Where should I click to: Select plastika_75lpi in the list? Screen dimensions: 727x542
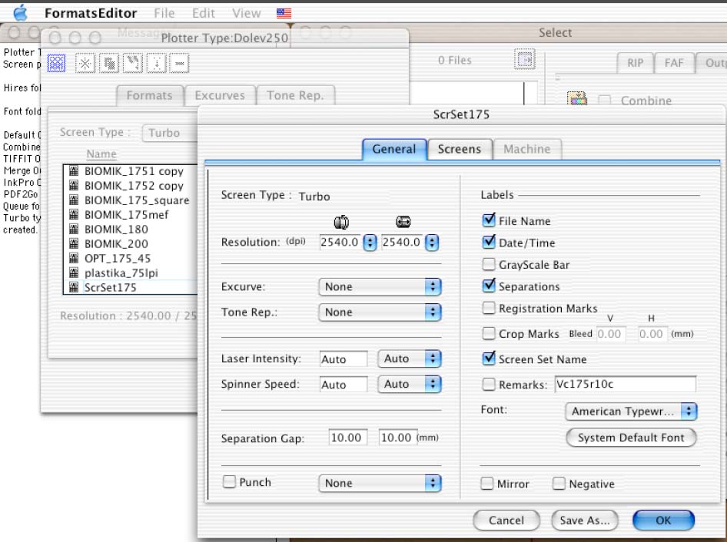tap(121, 273)
